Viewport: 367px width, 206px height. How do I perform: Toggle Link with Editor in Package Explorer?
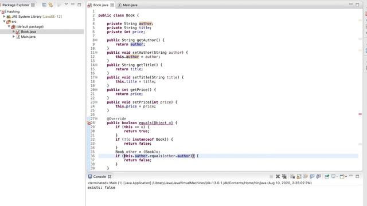click(x=50, y=5)
